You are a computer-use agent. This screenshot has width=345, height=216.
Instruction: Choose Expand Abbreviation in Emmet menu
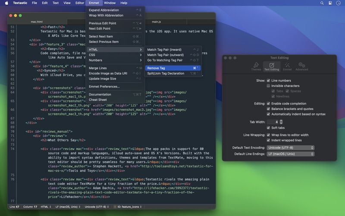pos(115,10)
